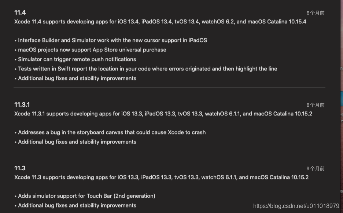The image size is (343, 213).
Task: Click the Xcode 11.3 supports description line
Action: click(161, 178)
